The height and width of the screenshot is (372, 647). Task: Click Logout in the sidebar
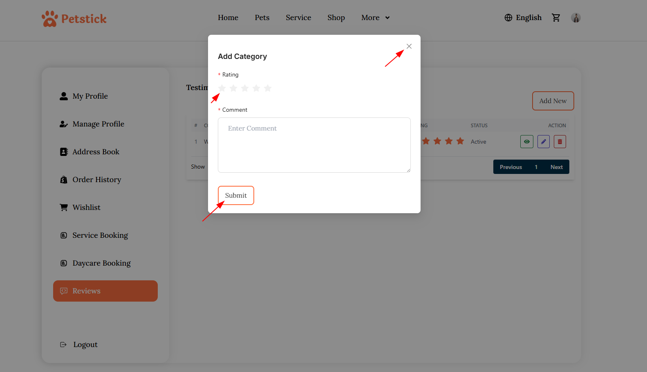[x=85, y=345]
